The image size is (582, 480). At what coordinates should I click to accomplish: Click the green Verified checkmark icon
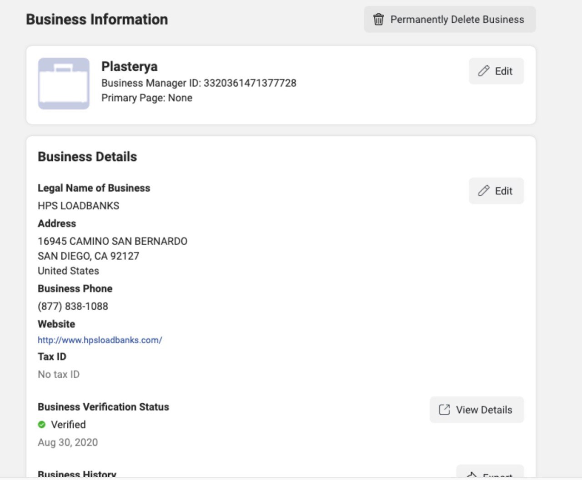(x=42, y=425)
